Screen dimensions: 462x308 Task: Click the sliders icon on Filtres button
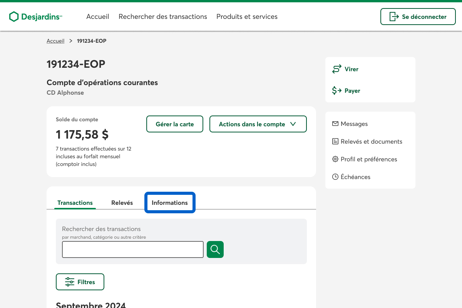click(x=70, y=282)
